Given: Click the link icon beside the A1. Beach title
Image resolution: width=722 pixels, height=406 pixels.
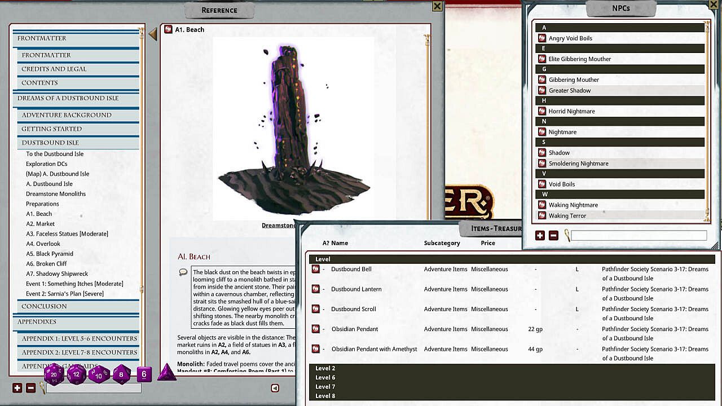Looking at the screenshot, I should click(x=168, y=29).
